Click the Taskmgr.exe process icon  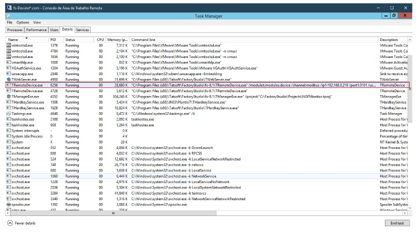(x=9, y=114)
